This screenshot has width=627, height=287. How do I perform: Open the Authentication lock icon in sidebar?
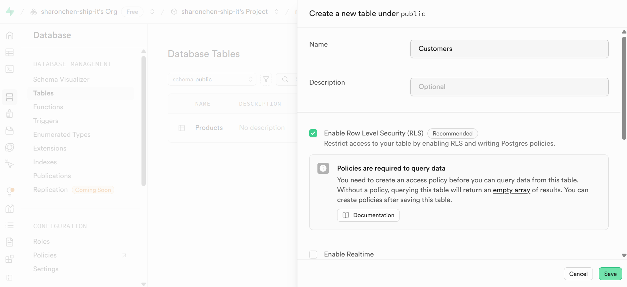tap(10, 113)
